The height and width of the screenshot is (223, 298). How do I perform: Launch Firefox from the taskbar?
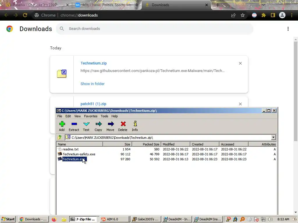click(x=54, y=219)
